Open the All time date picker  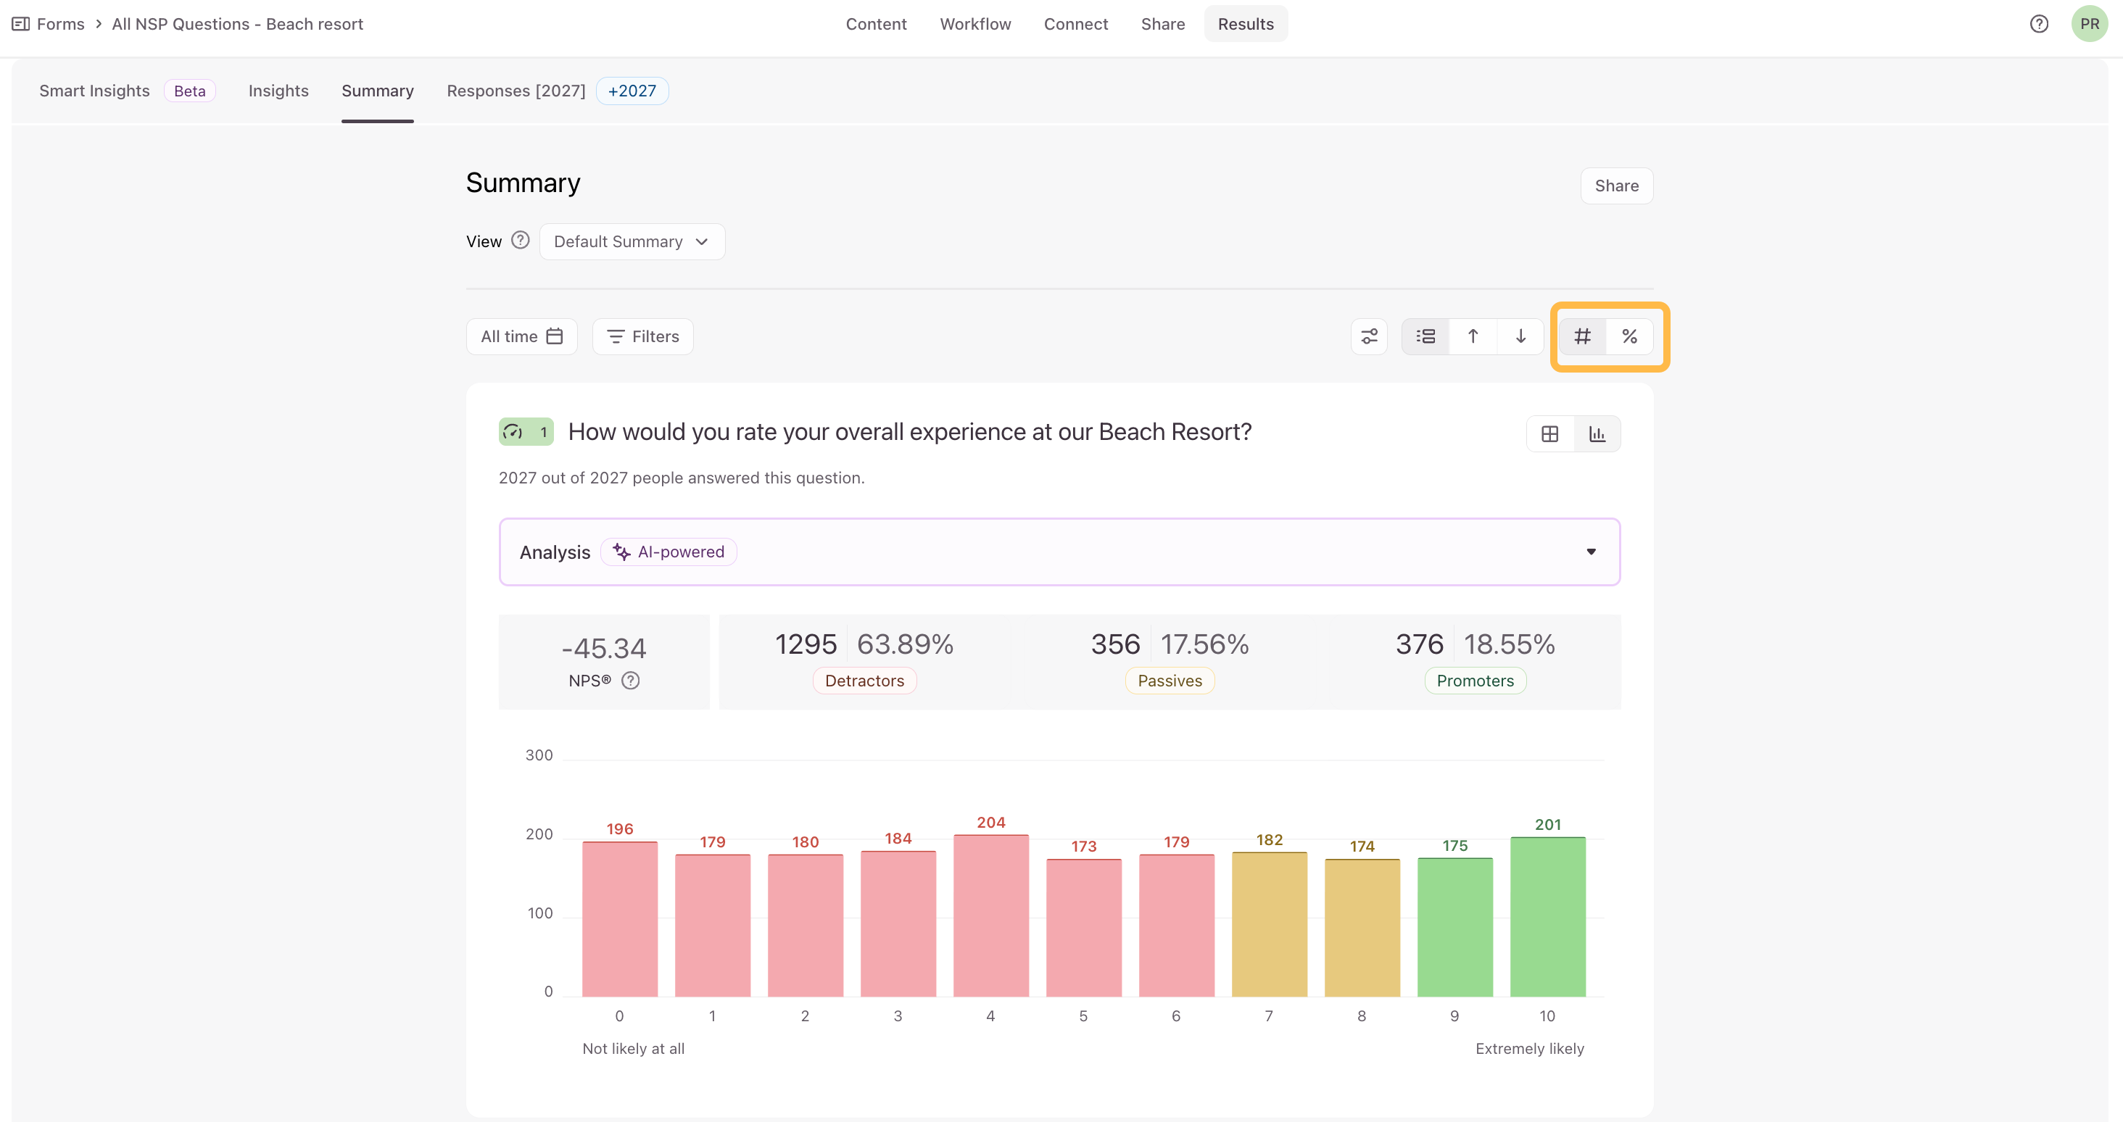click(521, 336)
